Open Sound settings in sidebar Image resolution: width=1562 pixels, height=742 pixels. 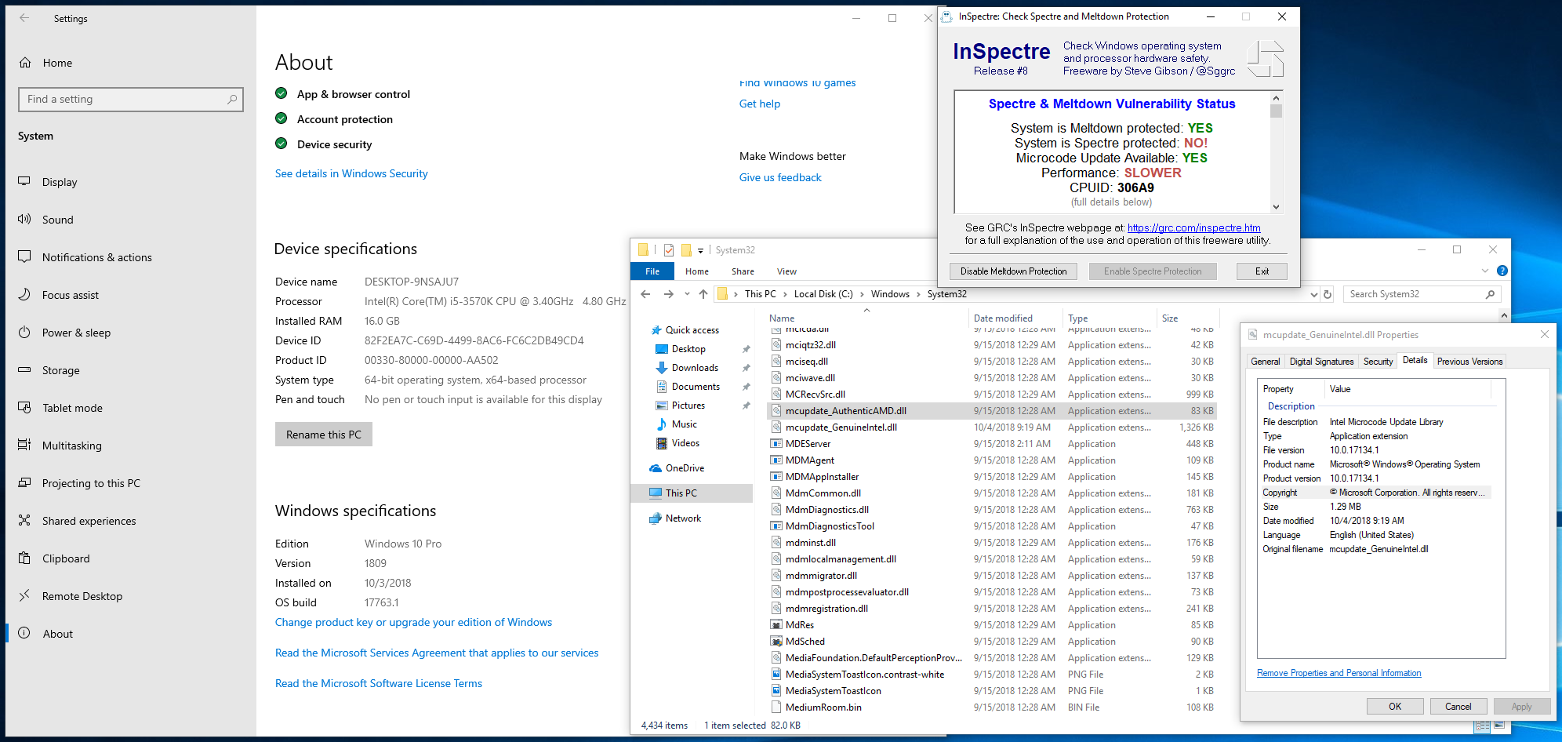tap(58, 220)
